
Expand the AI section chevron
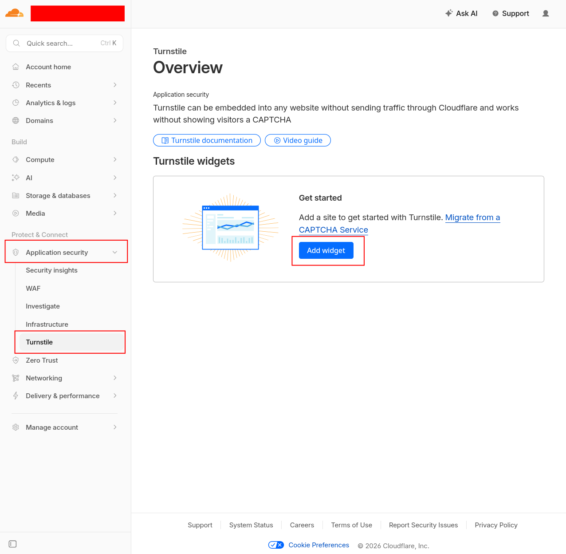tap(115, 178)
